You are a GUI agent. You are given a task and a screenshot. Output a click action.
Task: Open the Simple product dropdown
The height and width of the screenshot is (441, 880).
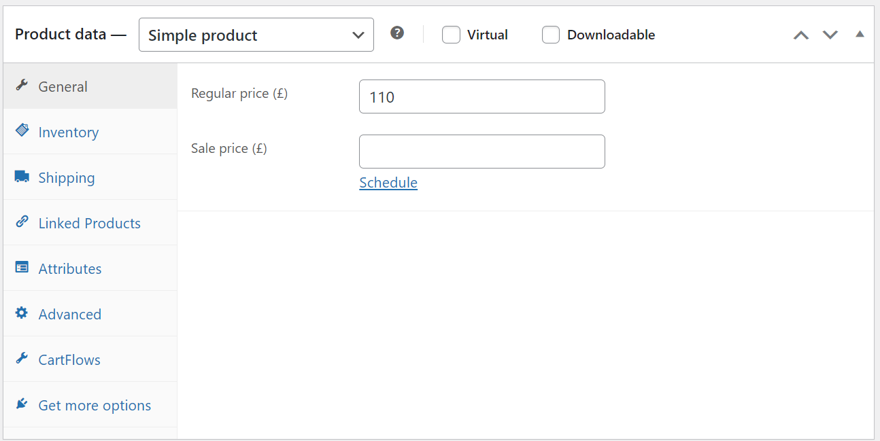point(256,34)
